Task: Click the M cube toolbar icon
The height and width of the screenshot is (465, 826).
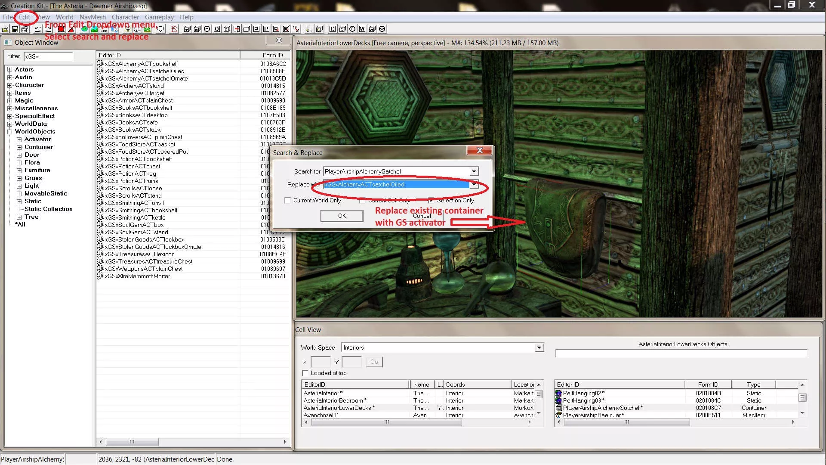Action: (x=197, y=29)
